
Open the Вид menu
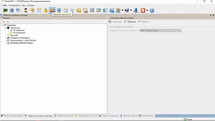pos(24,5)
